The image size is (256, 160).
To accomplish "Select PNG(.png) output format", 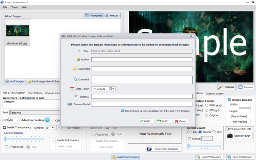I will [206, 105].
